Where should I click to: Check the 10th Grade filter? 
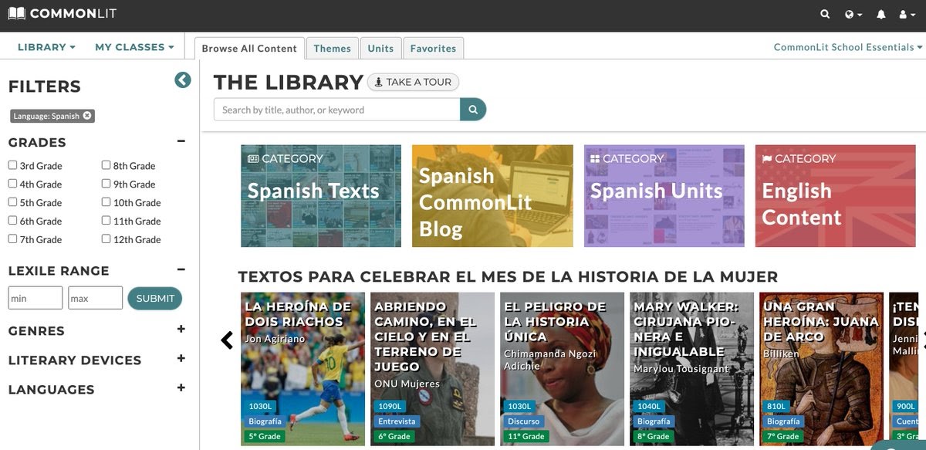click(106, 202)
